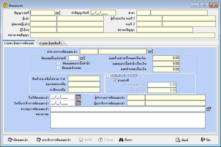Screen dimensions: 221x147
Task: Click the ประเภทการตัดยอดเช่า code field
Action: click(89, 52)
